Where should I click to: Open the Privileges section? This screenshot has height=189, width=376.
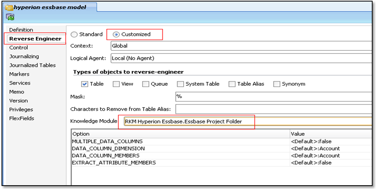pyautogui.click(x=21, y=109)
